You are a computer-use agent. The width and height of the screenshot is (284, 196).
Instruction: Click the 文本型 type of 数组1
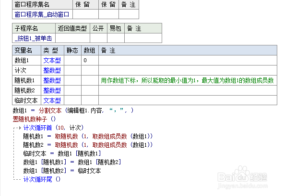pyautogui.click(x=52, y=60)
